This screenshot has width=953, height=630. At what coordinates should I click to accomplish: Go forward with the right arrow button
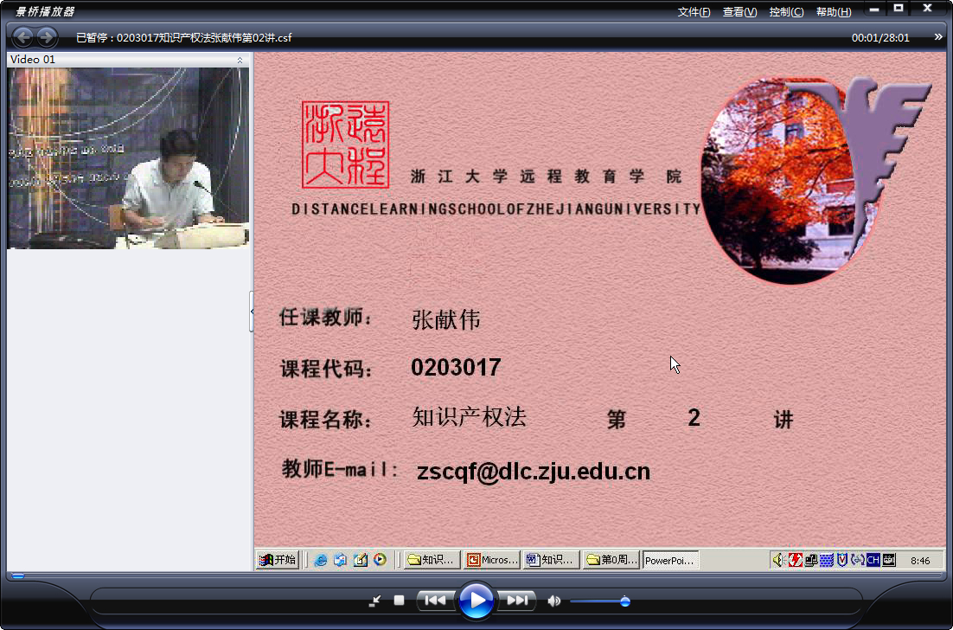(x=47, y=37)
